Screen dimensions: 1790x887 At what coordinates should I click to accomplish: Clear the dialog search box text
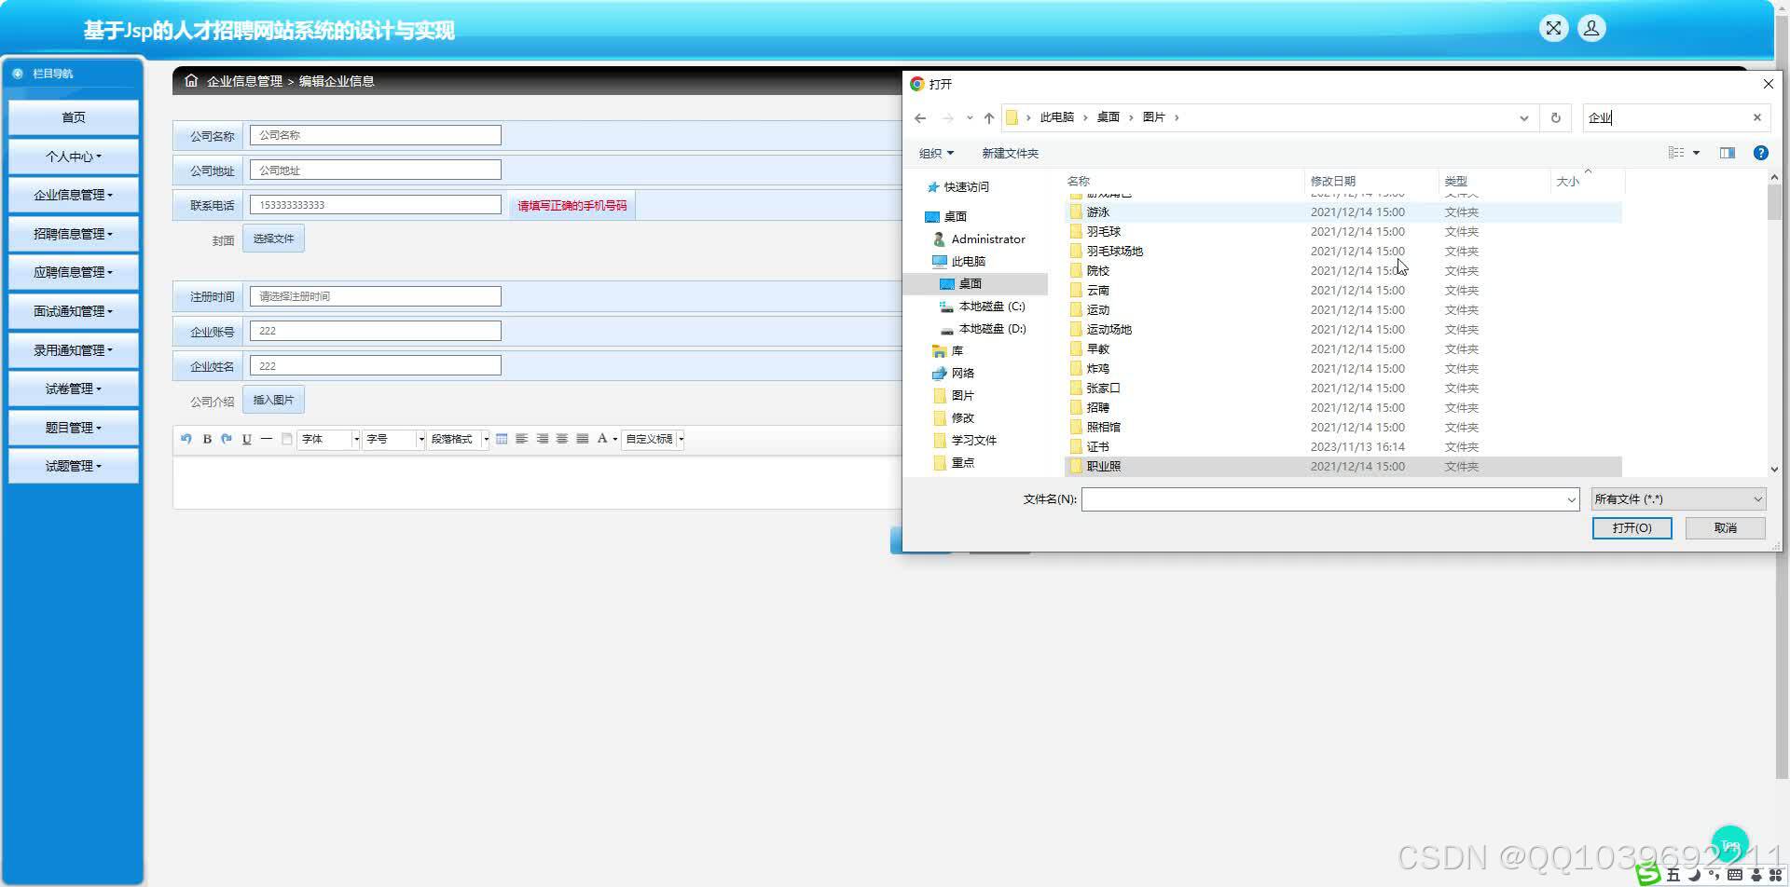click(x=1757, y=117)
